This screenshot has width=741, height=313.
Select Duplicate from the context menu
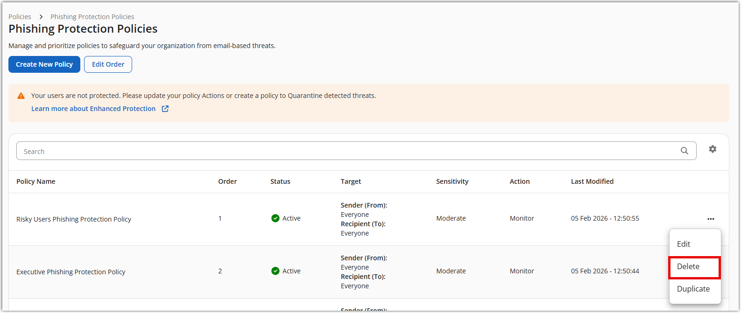[x=693, y=289]
